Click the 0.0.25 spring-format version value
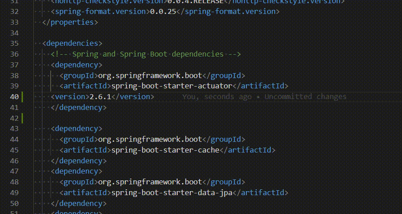The height and width of the screenshot is (214, 402). pos(163,12)
